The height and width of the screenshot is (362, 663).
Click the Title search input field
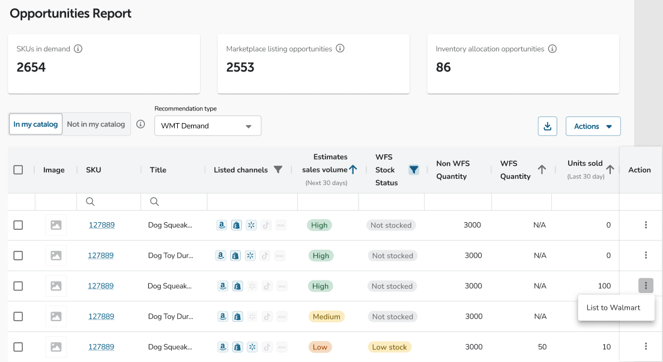[x=174, y=202]
